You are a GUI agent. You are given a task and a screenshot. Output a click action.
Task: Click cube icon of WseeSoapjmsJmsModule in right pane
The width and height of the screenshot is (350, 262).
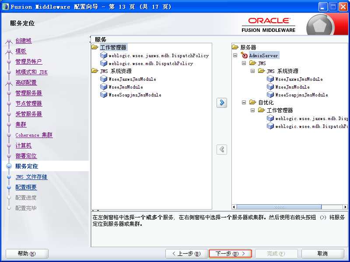coord(270,94)
